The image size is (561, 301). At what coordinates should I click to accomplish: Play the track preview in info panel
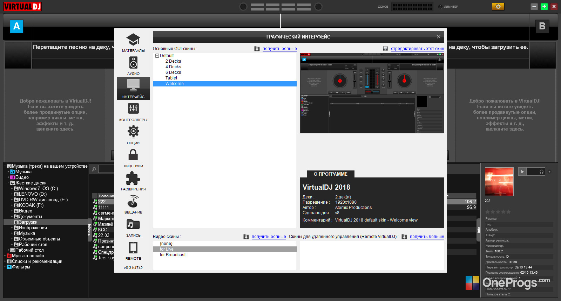(522, 171)
